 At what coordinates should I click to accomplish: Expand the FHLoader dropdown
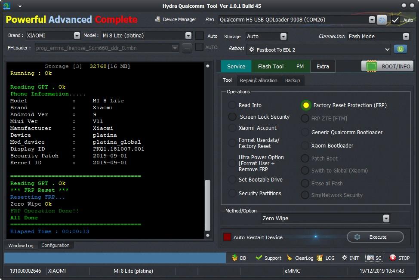point(175,48)
